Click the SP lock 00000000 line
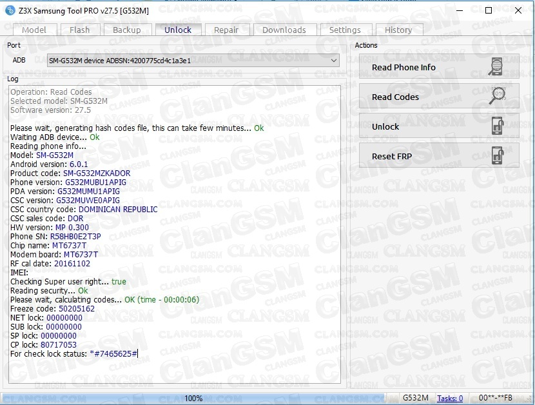Screen dimensions: 535x405 point(43,336)
